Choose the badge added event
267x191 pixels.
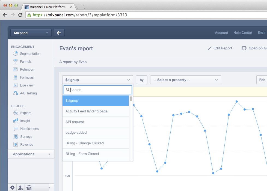[x=96, y=133]
